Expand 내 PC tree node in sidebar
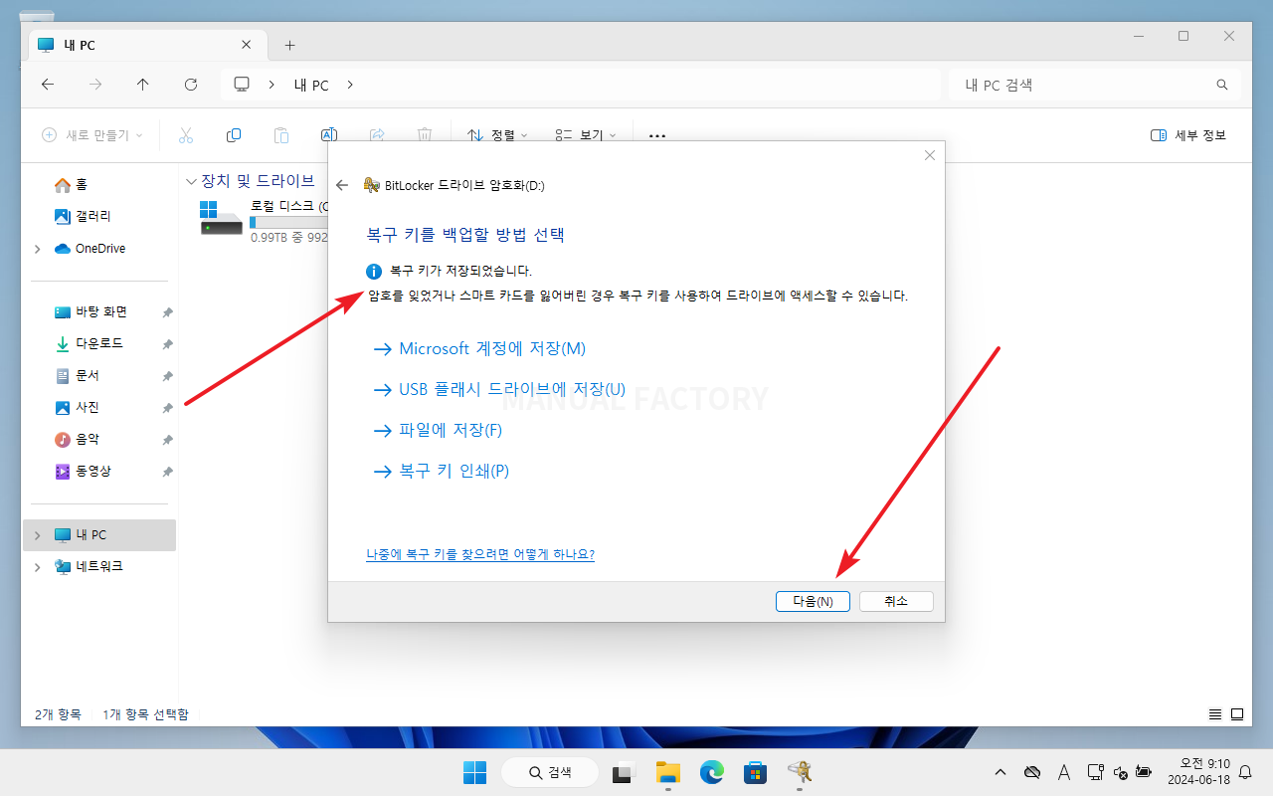This screenshot has width=1273, height=796. [x=38, y=535]
